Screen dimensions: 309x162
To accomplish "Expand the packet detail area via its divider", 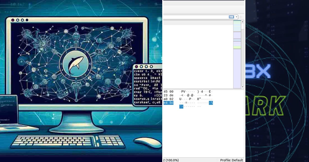I will pos(203,89).
